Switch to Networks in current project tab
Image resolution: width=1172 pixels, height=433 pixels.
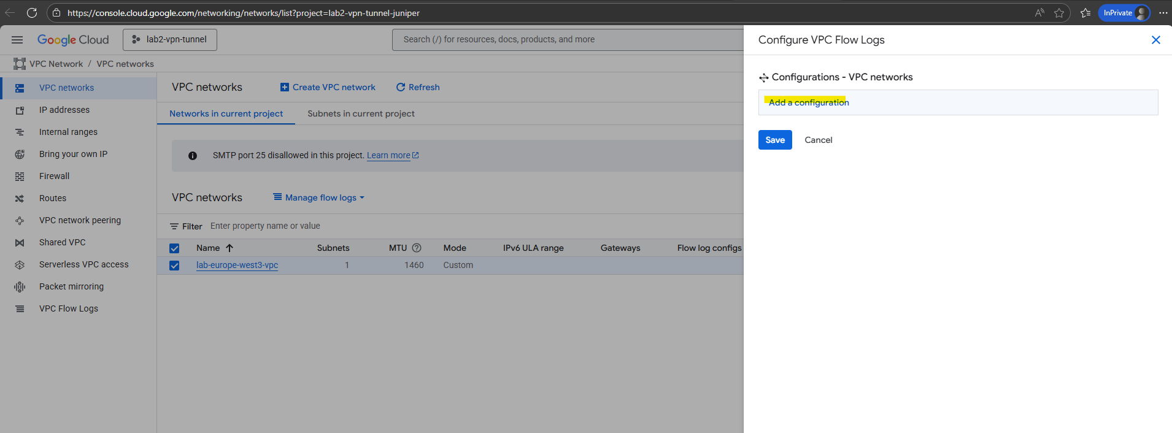coord(226,113)
